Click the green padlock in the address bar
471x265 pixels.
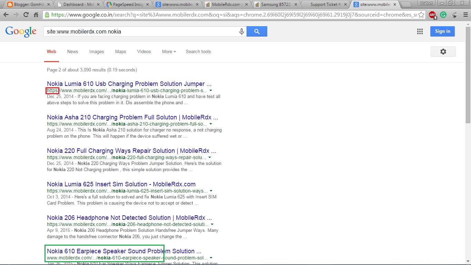(47, 15)
